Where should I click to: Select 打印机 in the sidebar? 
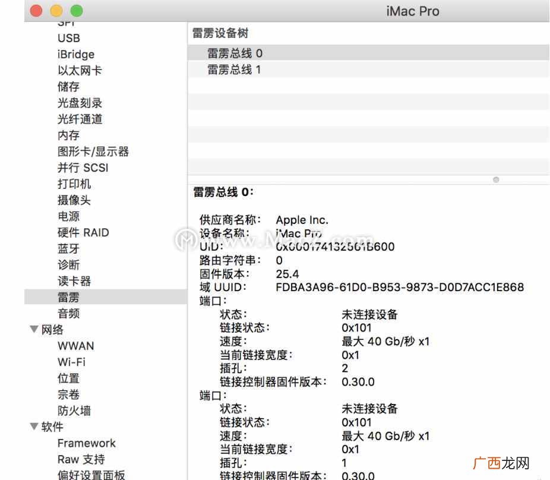tap(74, 184)
